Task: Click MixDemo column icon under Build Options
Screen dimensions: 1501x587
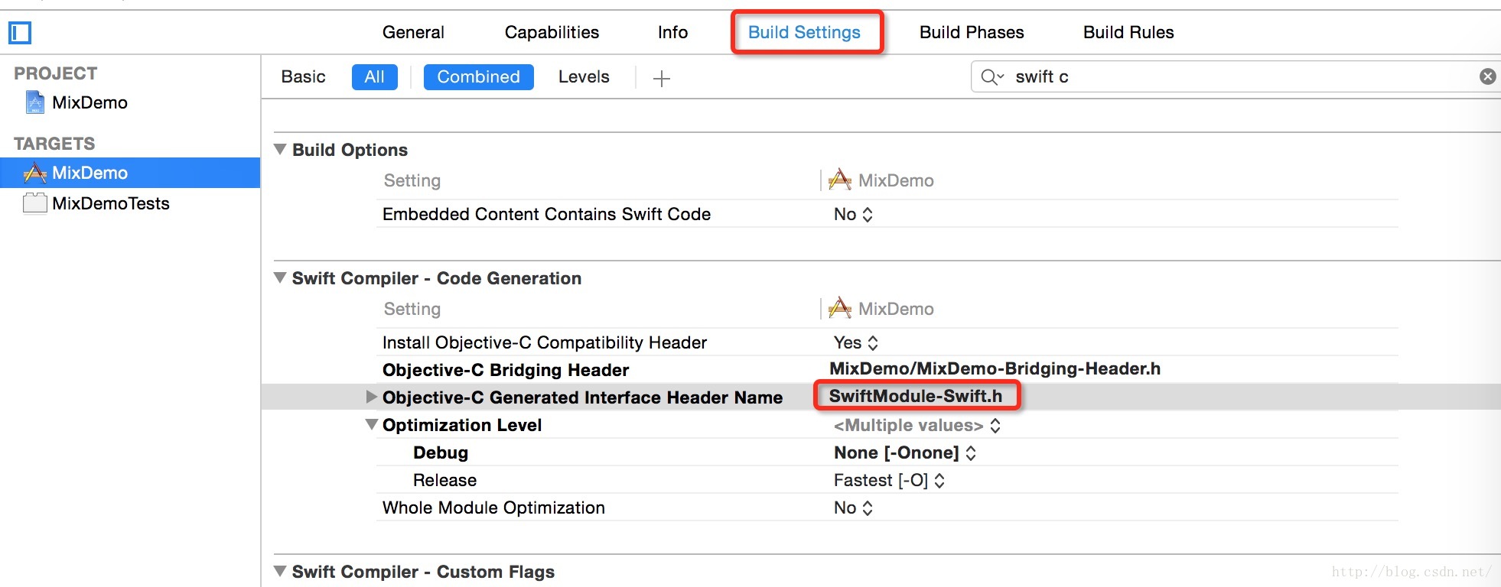Action: [840, 180]
